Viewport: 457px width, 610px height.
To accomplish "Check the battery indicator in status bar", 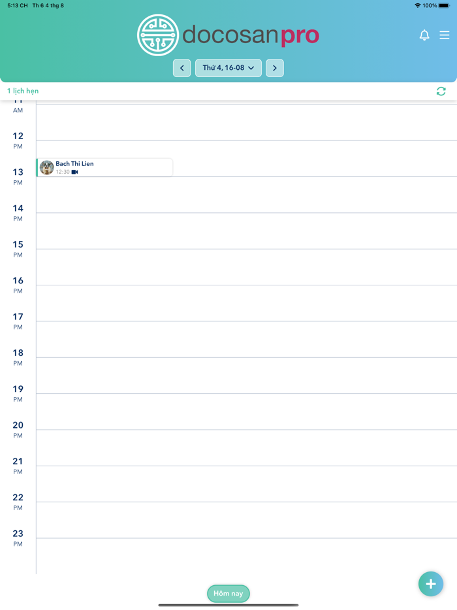I will (x=444, y=5).
